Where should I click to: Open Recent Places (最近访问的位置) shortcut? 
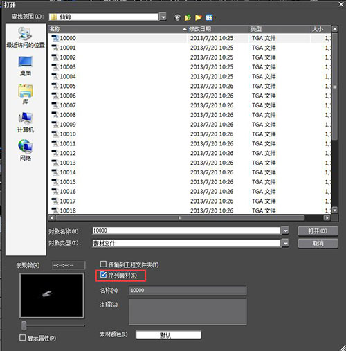(26, 37)
